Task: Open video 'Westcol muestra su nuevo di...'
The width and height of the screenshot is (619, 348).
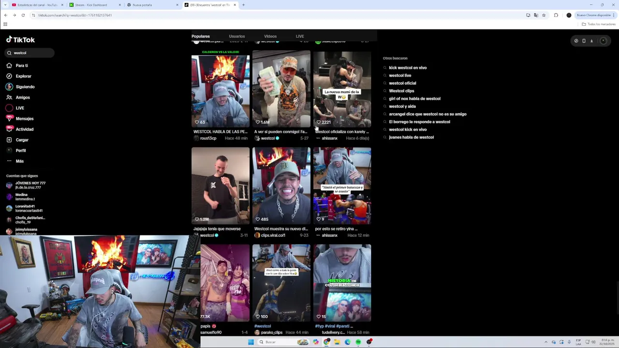Action: pos(281,186)
